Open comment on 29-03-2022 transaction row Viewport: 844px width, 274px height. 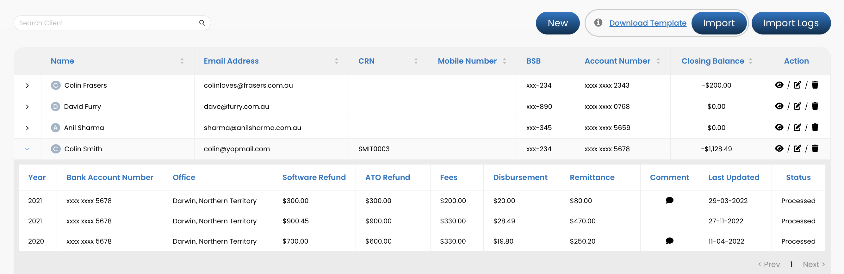pyautogui.click(x=669, y=200)
